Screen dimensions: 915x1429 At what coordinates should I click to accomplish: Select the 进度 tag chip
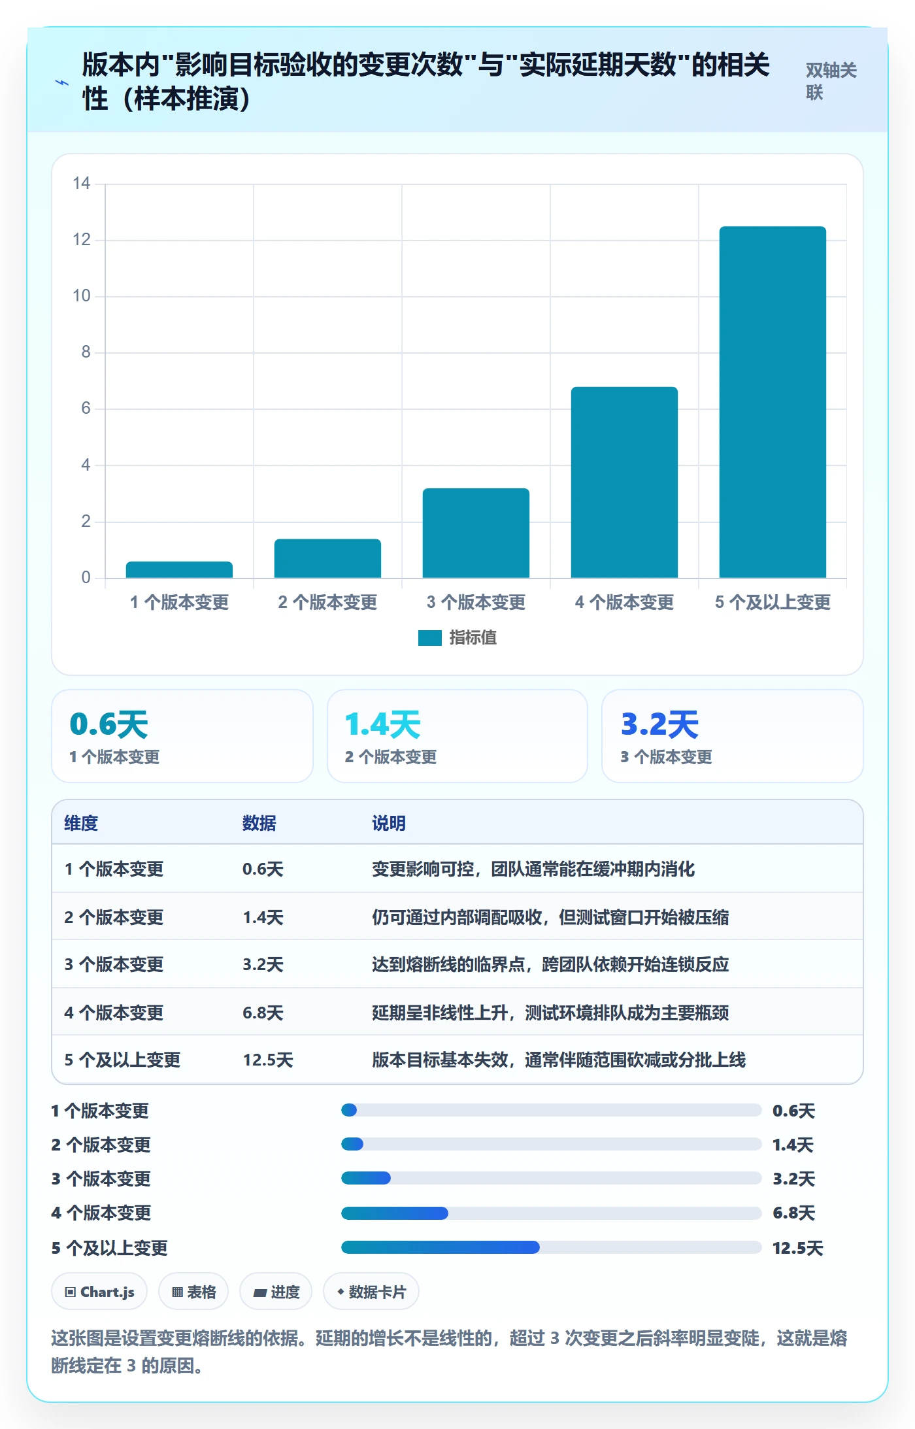point(276,1292)
